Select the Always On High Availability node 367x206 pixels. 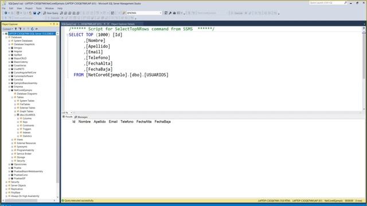[25, 196]
